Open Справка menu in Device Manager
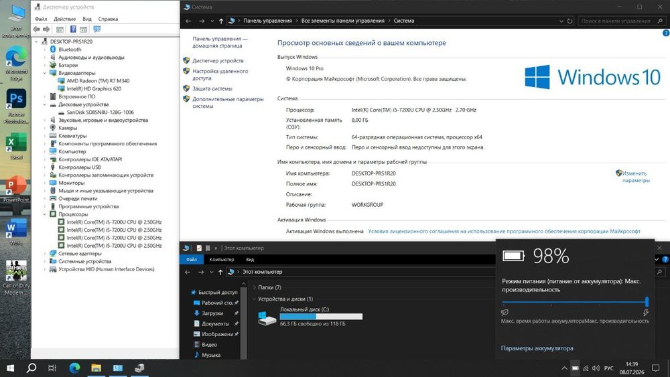 [108, 19]
